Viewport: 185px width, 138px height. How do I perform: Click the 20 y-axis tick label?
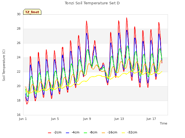tap(18, 86)
